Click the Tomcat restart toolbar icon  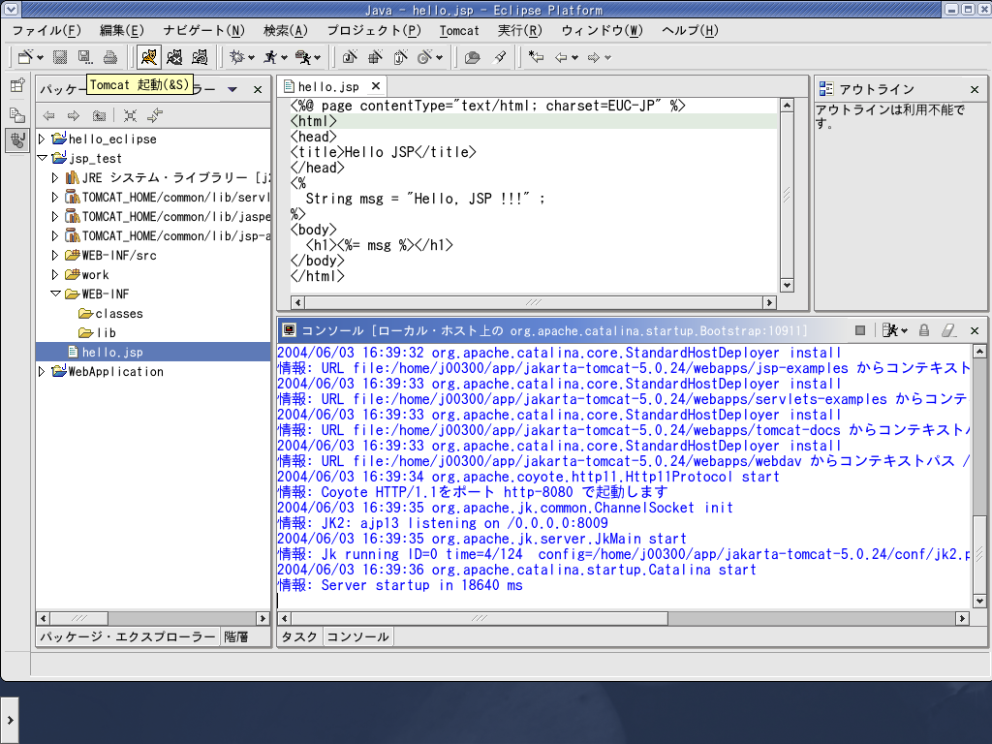click(200, 57)
